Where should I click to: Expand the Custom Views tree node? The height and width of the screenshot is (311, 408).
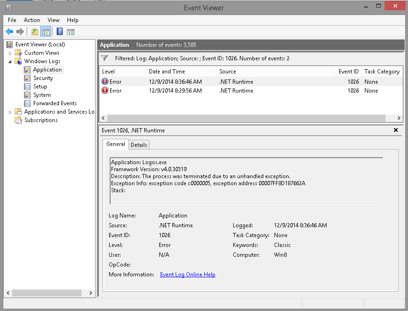pyautogui.click(x=10, y=53)
